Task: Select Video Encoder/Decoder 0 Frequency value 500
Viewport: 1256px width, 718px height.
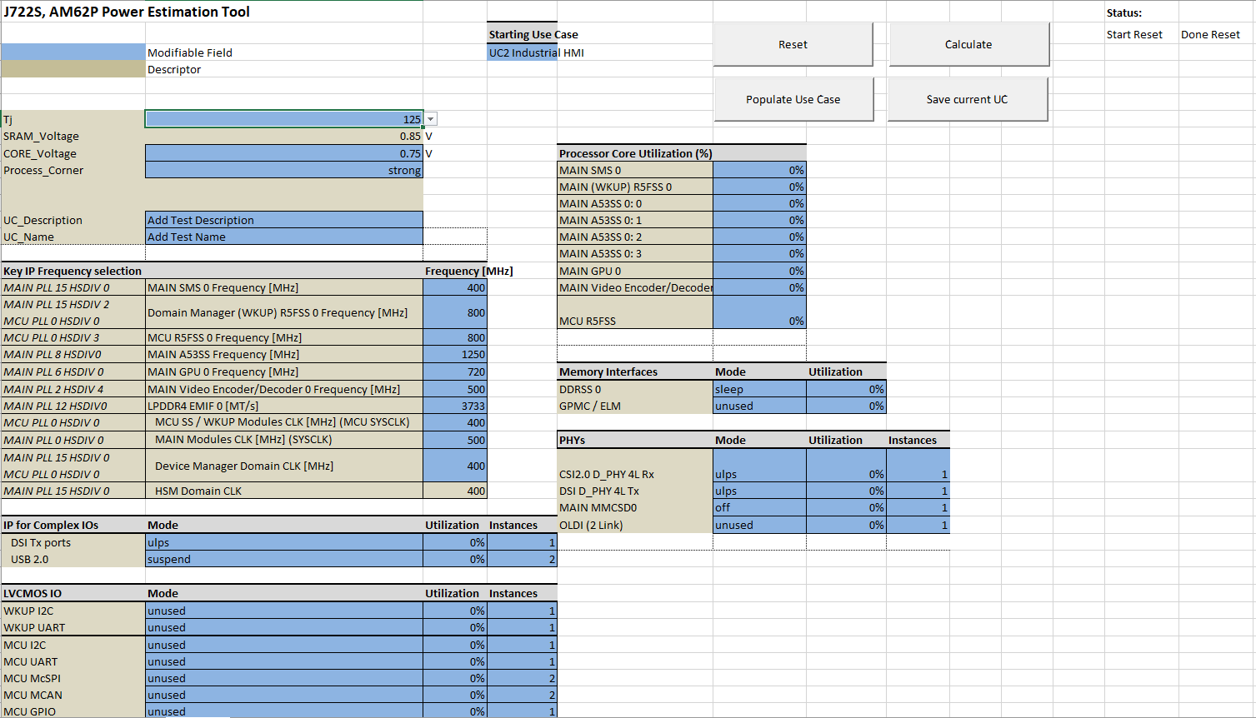Action: point(455,389)
